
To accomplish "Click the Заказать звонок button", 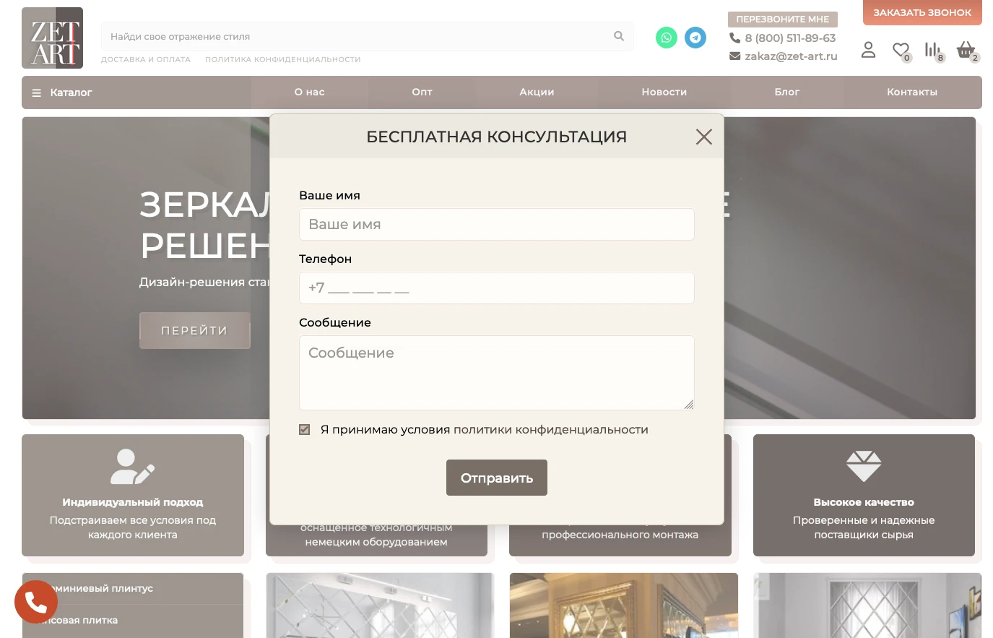I will click(x=922, y=13).
